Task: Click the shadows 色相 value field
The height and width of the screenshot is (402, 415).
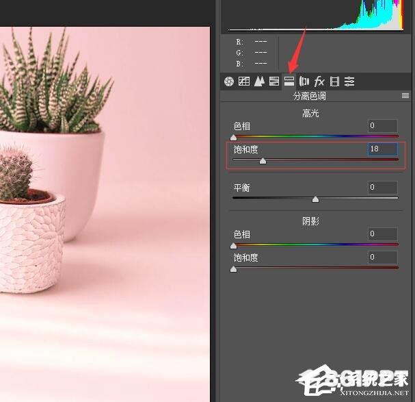Action: coord(382,234)
